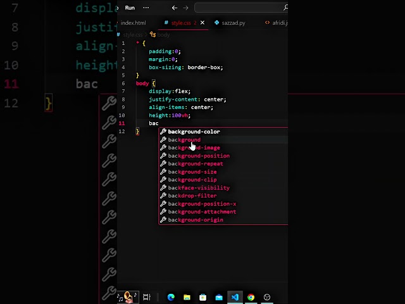Choose background-position suggestion

tap(223, 156)
